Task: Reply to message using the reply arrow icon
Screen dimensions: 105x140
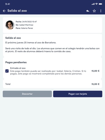Action: tap(88, 11)
